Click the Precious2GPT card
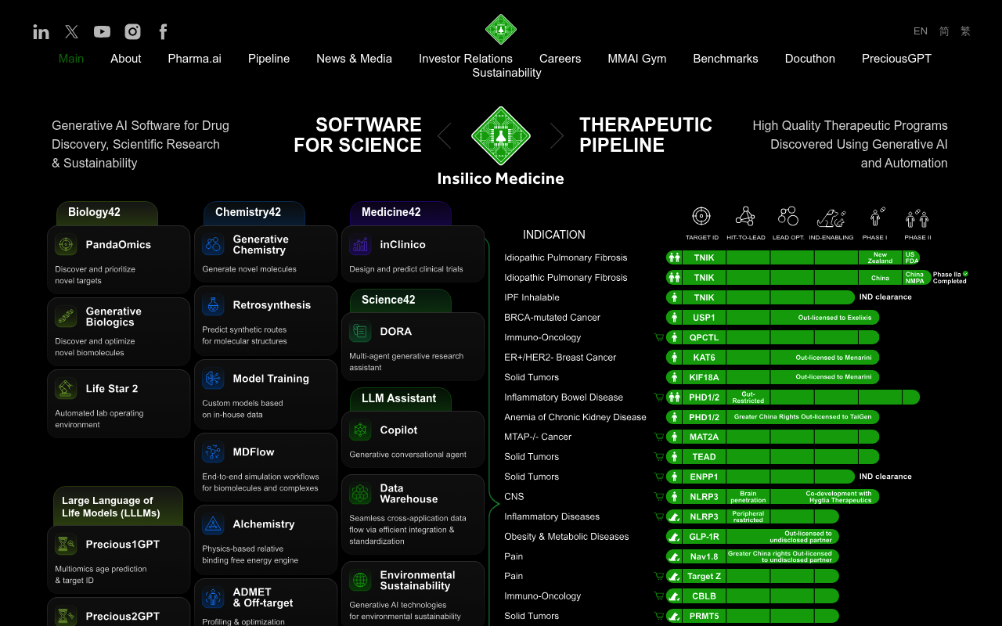This screenshot has width=1002, height=626. (x=118, y=612)
